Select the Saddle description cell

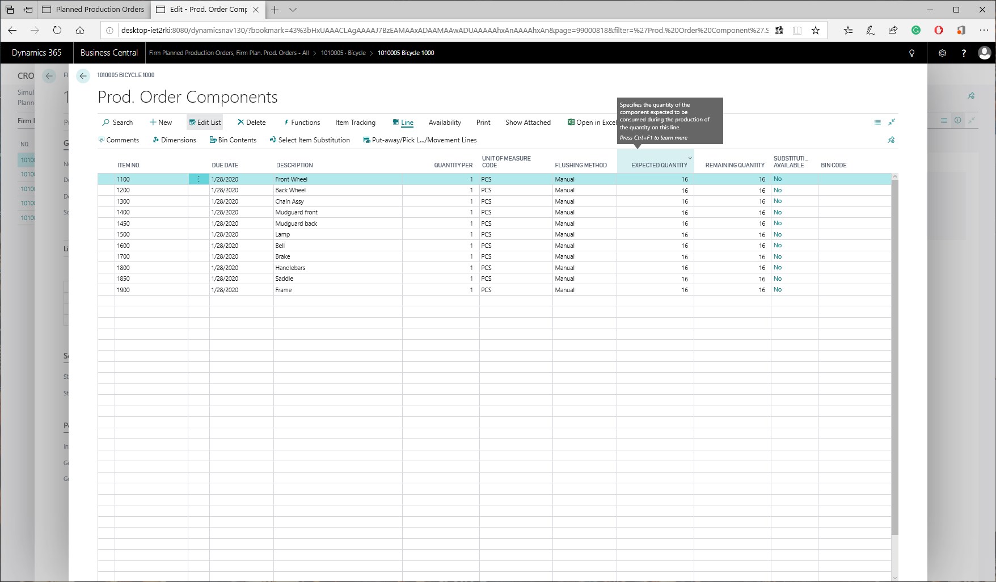tap(338, 279)
